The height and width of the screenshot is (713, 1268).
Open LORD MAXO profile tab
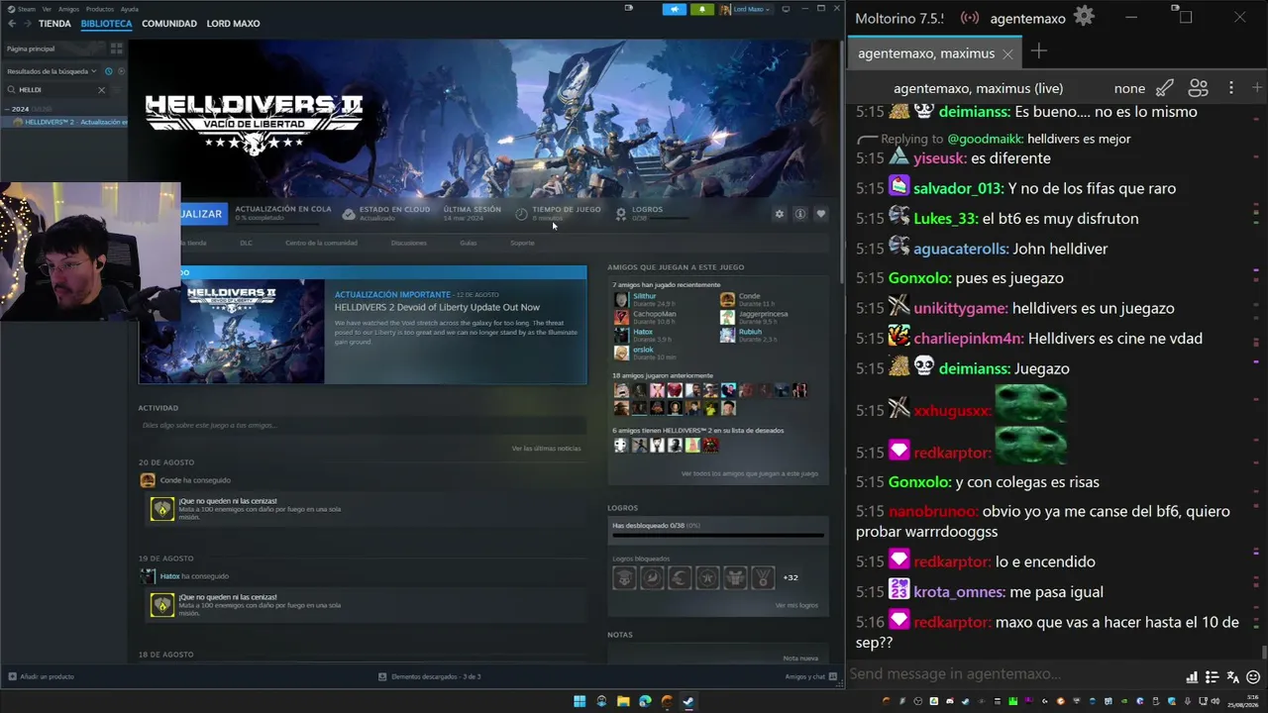(x=233, y=24)
